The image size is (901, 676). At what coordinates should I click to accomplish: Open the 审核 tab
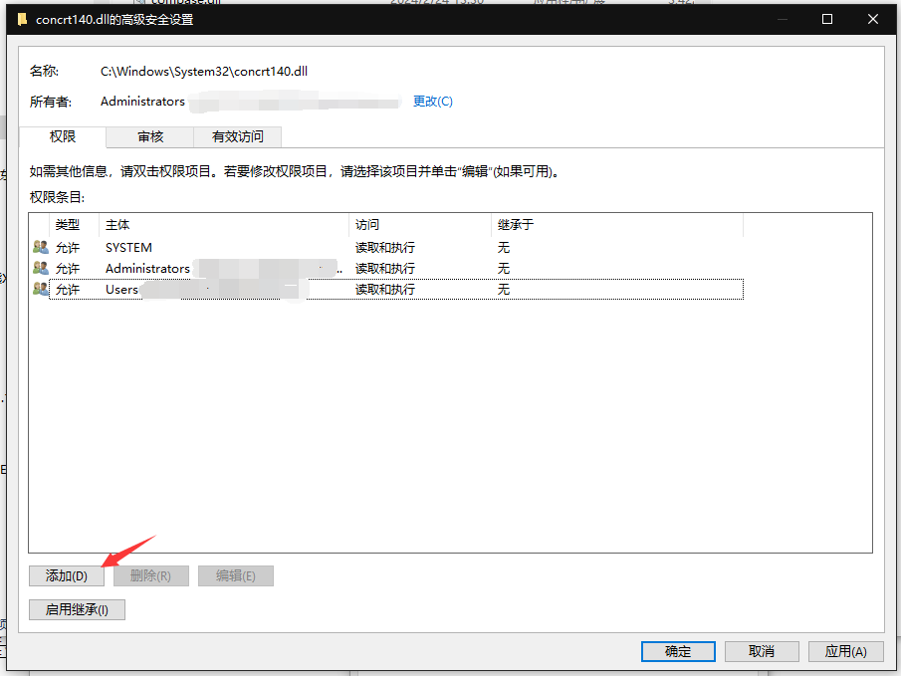[150, 136]
